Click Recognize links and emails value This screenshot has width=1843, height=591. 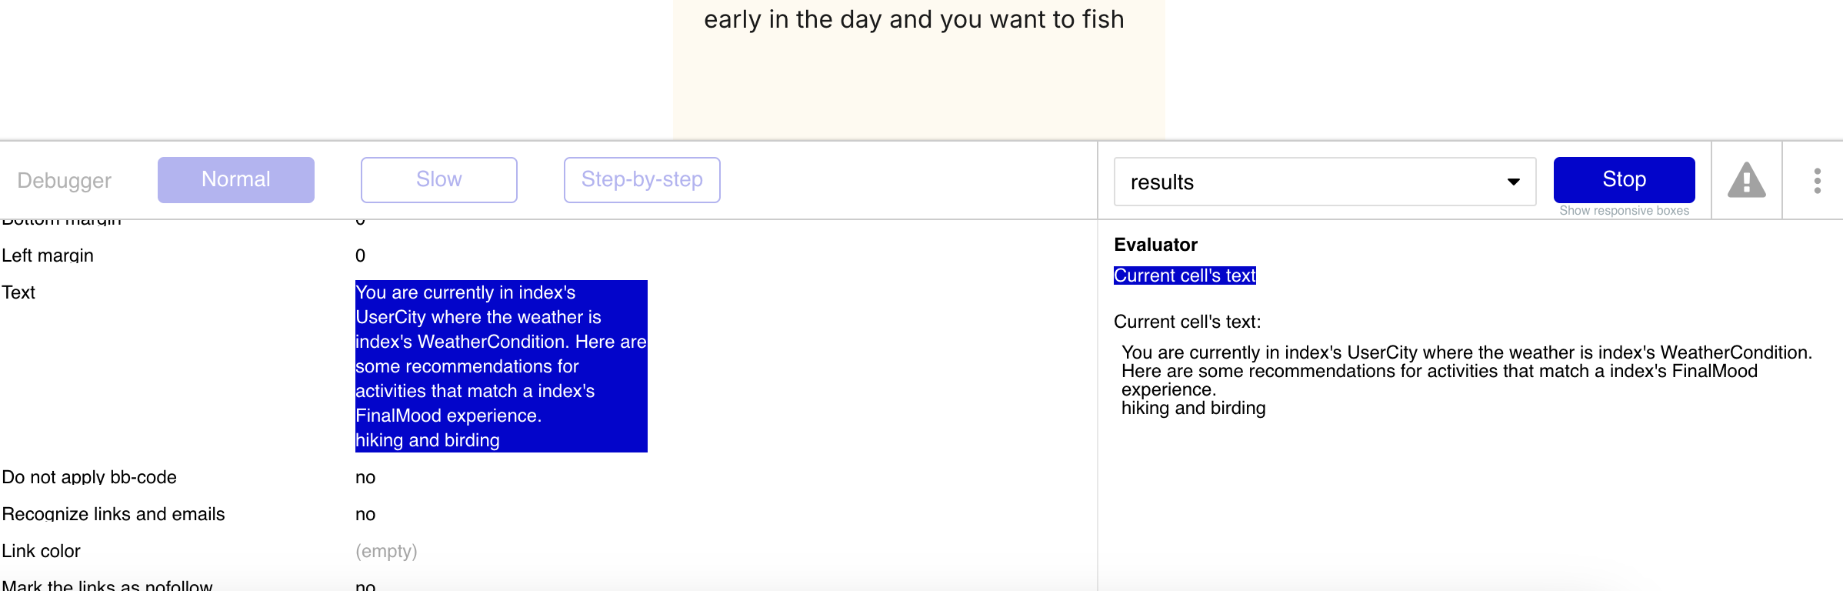pos(365,514)
